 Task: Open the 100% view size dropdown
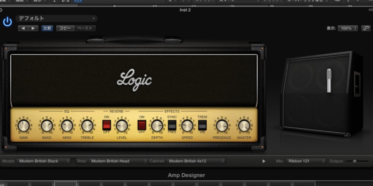pyautogui.click(x=348, y=28)
